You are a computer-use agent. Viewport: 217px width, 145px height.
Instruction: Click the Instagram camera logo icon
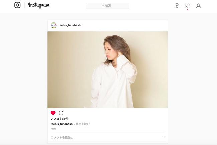coord(17,5)
